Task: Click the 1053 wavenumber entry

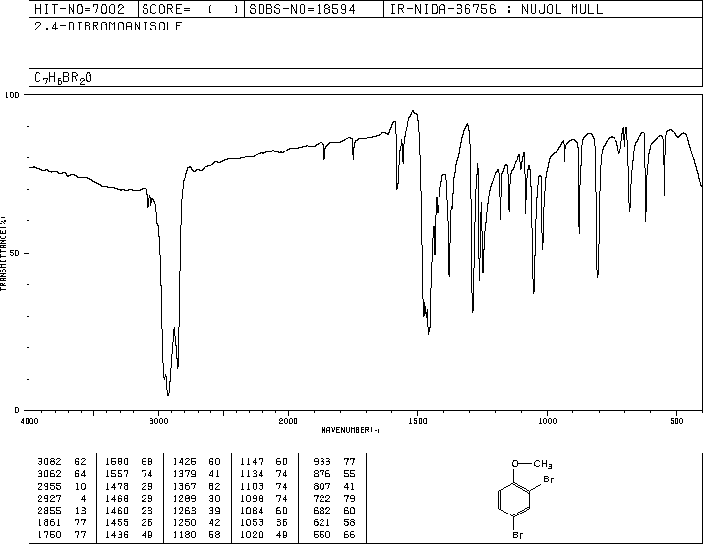Action: point(252,523)
